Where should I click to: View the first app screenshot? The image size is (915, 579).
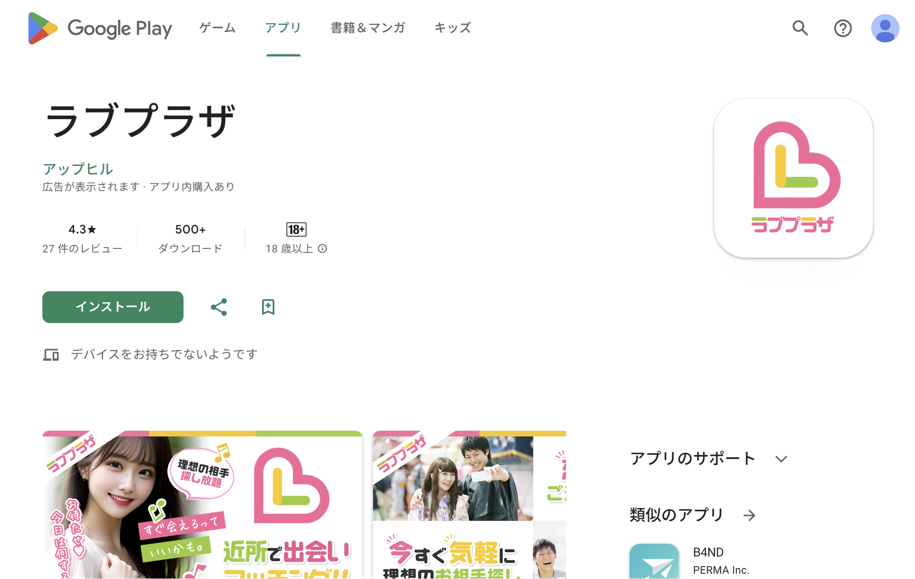(x=202, y=505)
